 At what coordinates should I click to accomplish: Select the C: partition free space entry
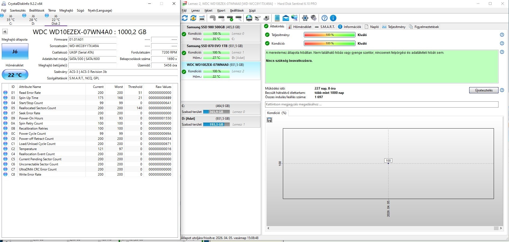click(x=221, y=109)
